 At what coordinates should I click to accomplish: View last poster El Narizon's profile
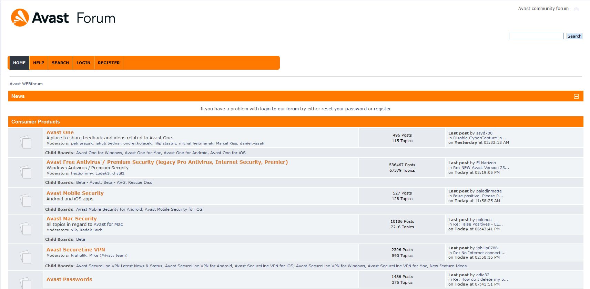click(486, 163)
